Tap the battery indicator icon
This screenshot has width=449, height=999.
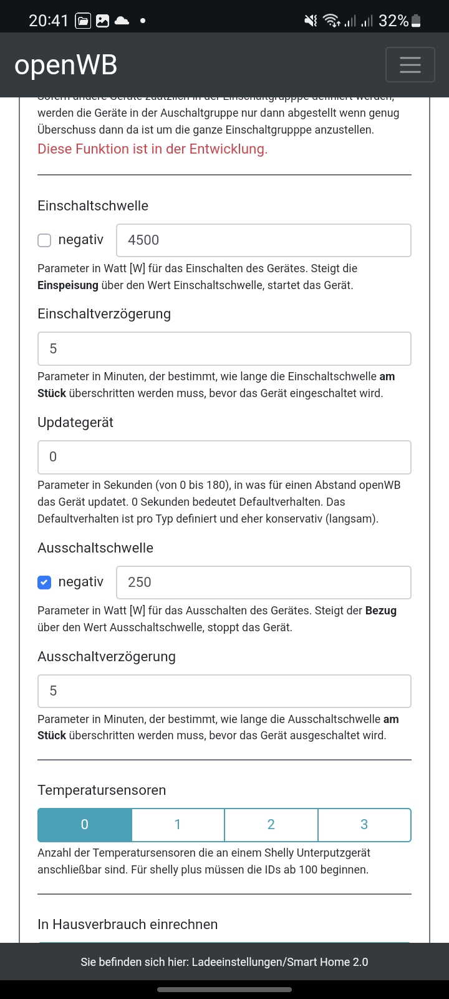point(416,21)
